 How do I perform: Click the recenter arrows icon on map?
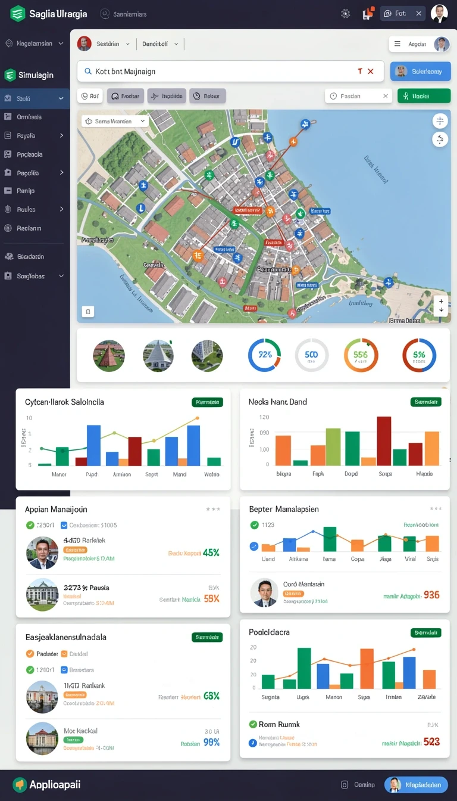(440, 139)
